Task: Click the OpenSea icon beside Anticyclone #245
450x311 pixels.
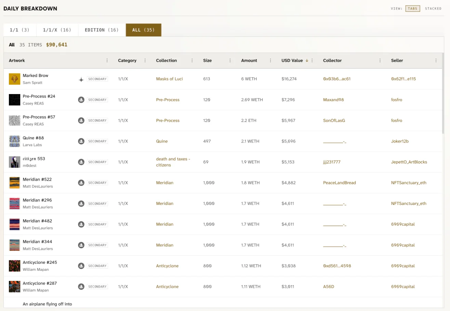Action: (81, 266)
